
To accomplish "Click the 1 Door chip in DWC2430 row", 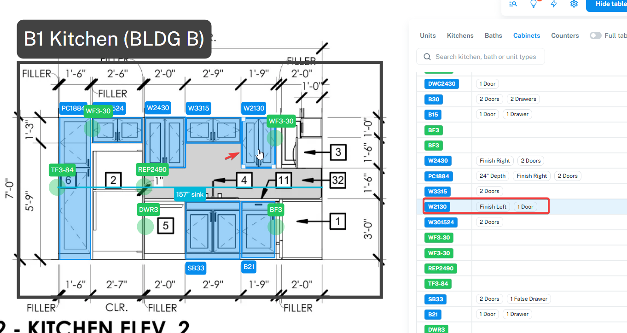I will [x=488, y=84].
